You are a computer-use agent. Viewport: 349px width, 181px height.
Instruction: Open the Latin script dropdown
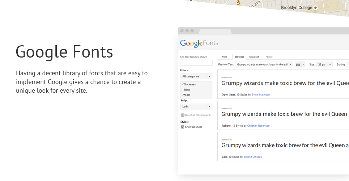(196, 106)
